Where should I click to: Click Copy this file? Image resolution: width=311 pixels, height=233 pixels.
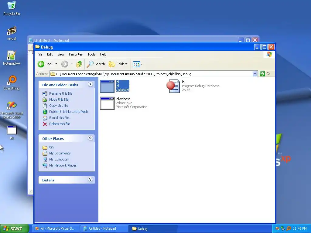pyautogui.click(x=59, y=106)
